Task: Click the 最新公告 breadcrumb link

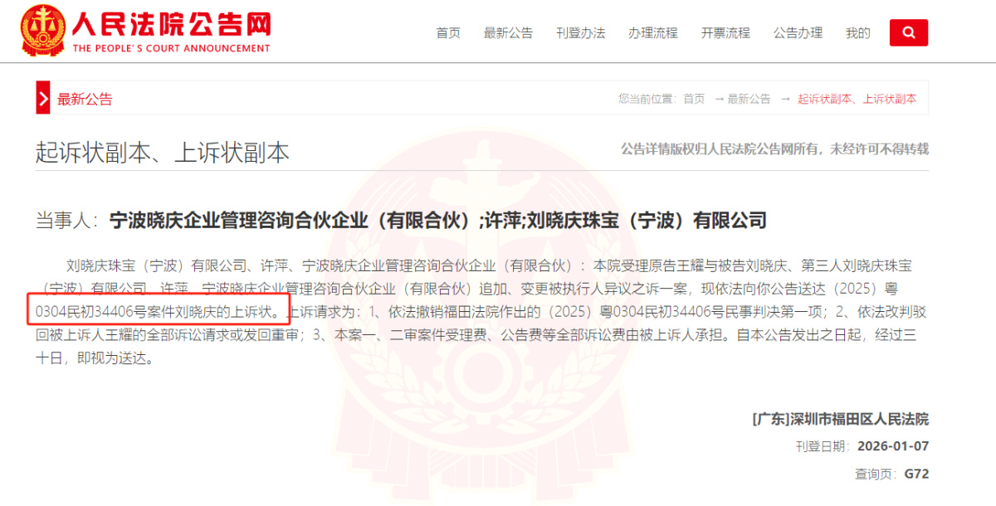Action: pyautogui.click(x=749, y=99)
